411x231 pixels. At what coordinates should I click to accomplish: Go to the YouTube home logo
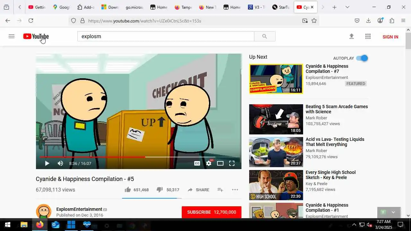[36, 37]
